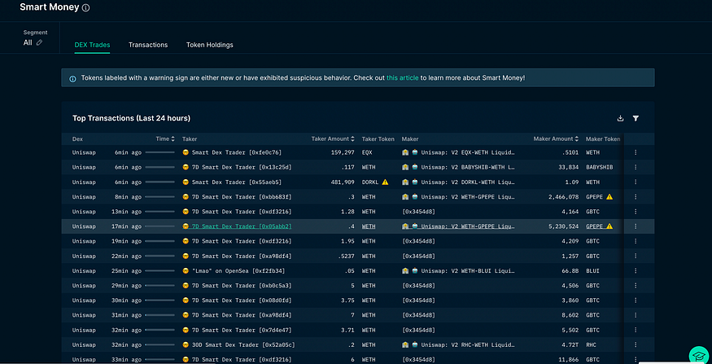Click the info icon beside Smart Money
The image size is (712, 364).
click(x=86, y=7)
